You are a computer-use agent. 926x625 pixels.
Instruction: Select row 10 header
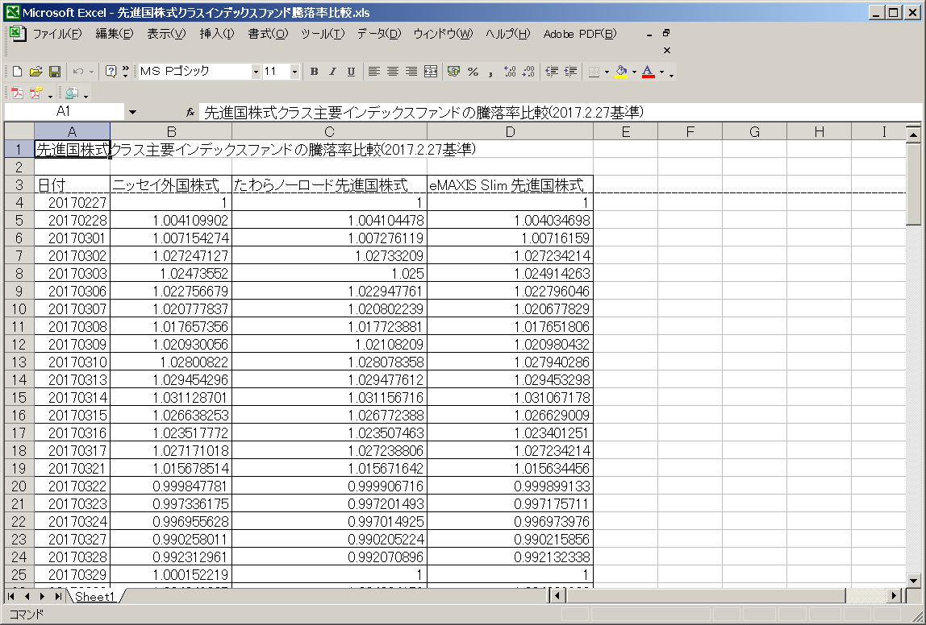(x=19, y=308)
